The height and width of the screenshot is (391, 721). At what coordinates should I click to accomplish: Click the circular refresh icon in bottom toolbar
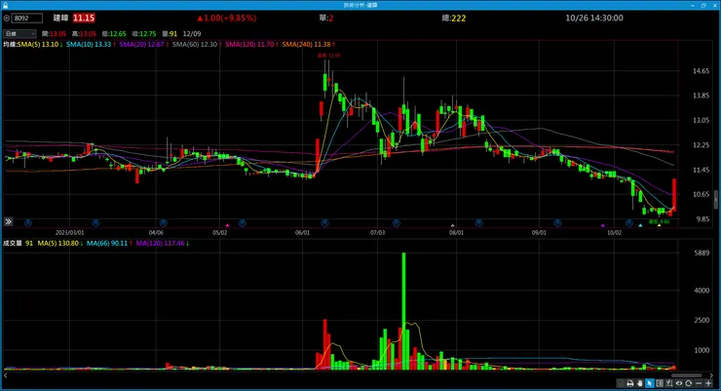(x=688, y=383)
